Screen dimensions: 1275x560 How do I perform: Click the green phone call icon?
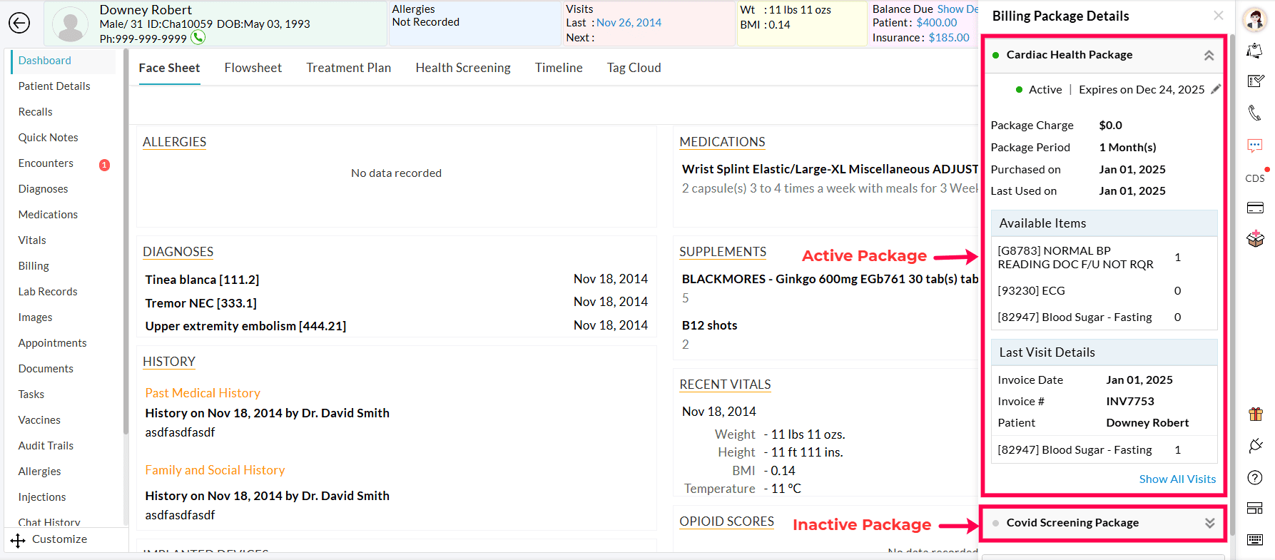pos(198,37)
